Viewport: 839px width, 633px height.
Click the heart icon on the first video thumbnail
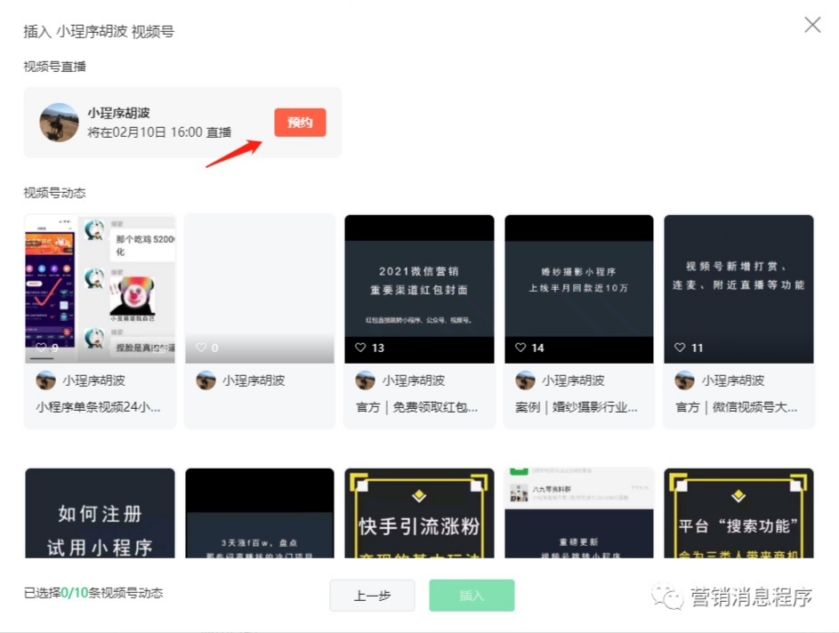[x=42, y=348]
